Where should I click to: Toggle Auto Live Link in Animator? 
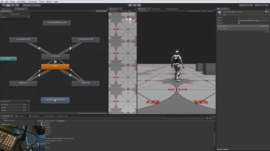(101, 11)
